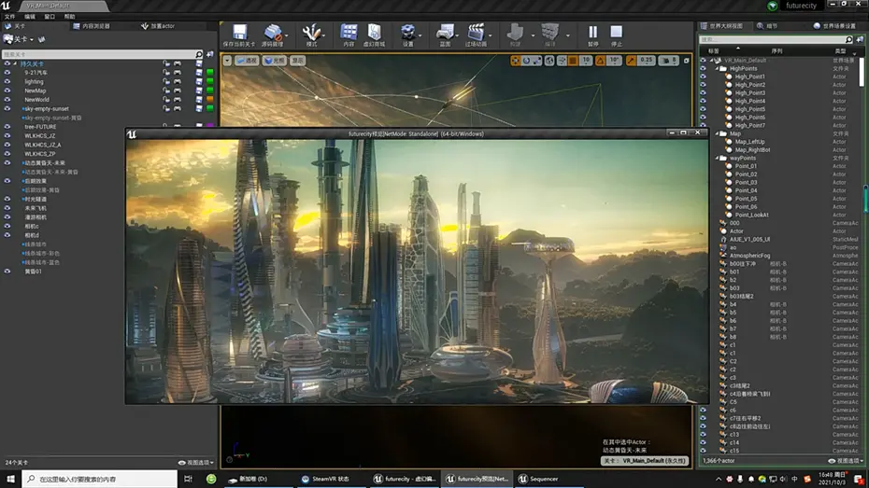Open the Unreal Marketplace toolbar icon
Screen dimensions: 869x488
point(375,32)
